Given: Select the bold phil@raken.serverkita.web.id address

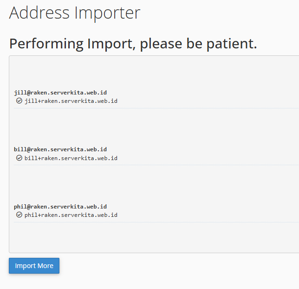Looking at the screenshot, I should pyautogui.click(x=60, y=207).
